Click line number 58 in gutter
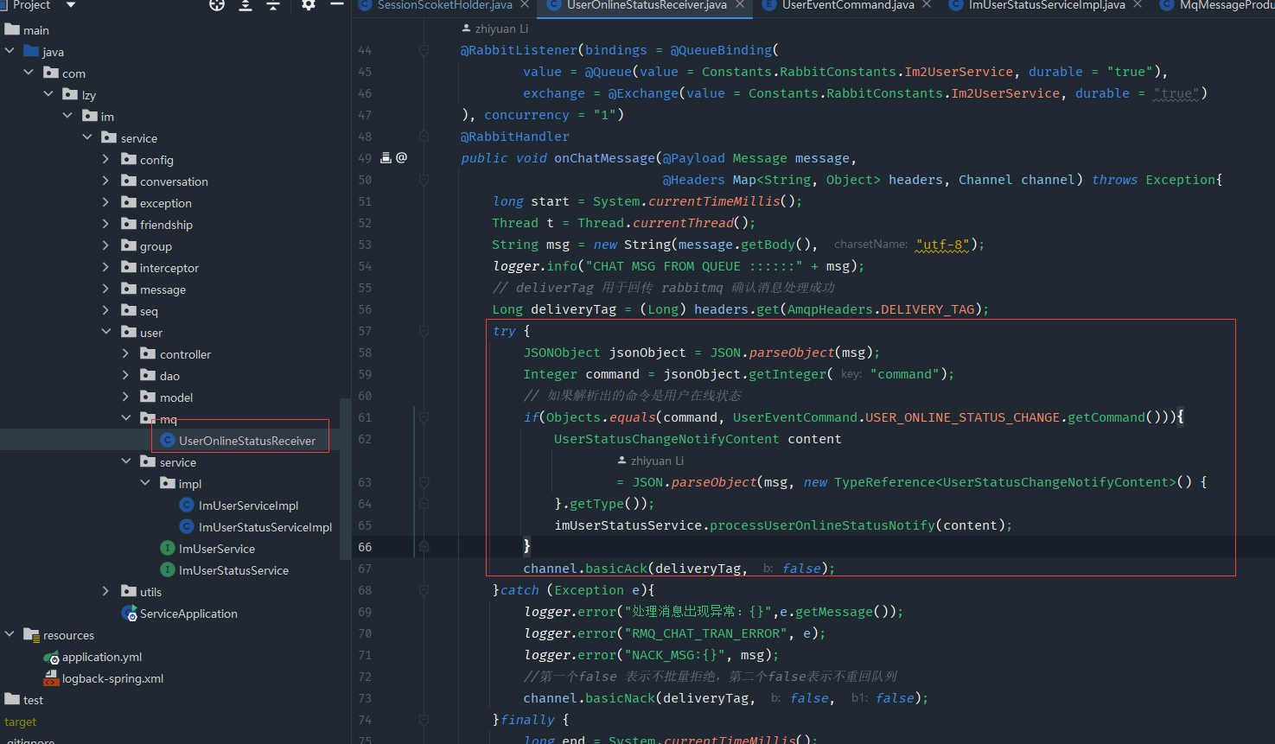The height and width of the screenshot is (744, 1275). click(365, 353)
